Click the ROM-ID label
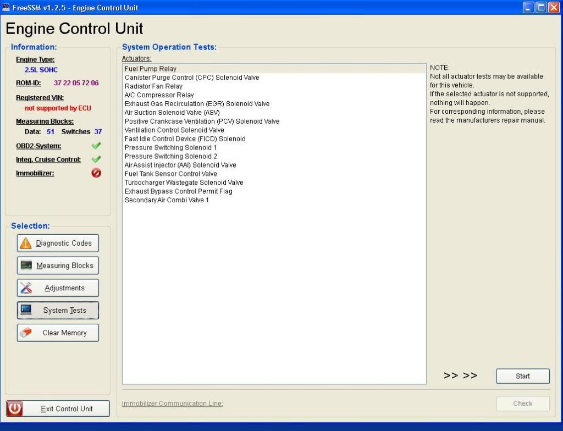 [29, 83]
